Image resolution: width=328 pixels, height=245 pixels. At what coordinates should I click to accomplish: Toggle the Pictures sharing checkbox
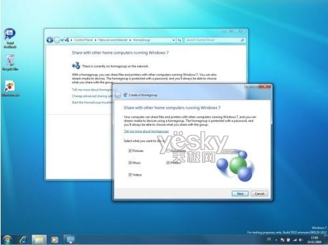tap(130, 151)
